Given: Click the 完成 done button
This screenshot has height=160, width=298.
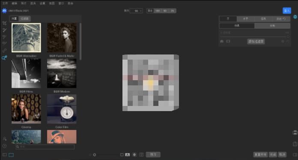Looking at the screenshot, I should tap(273, 154).
